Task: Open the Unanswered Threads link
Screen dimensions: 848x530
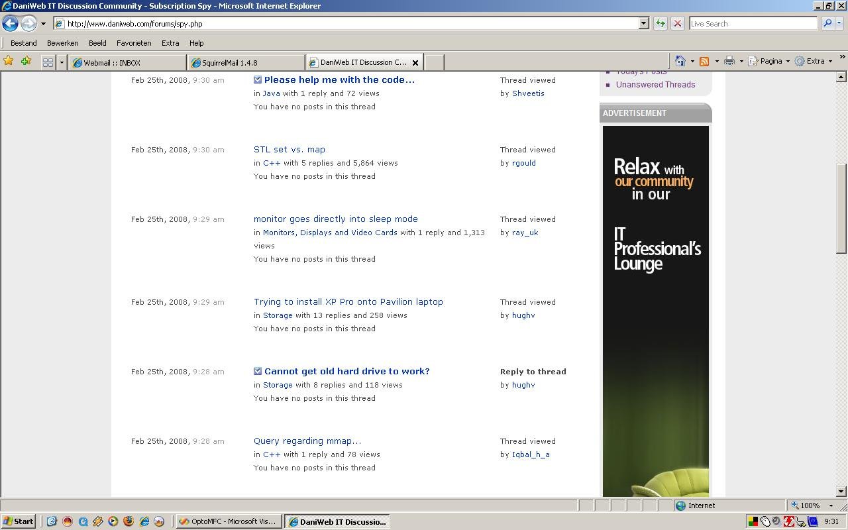Action: (x=655, y=85)
